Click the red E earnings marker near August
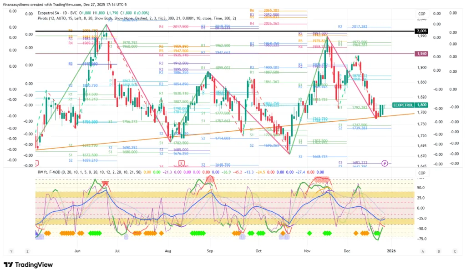The width and height of the screenshot is (466, 274). coord(181,163)
